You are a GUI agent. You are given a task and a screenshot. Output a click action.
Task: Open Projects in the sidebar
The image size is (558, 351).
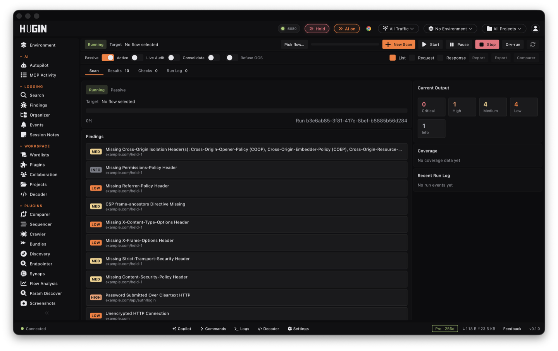point(34,184)
